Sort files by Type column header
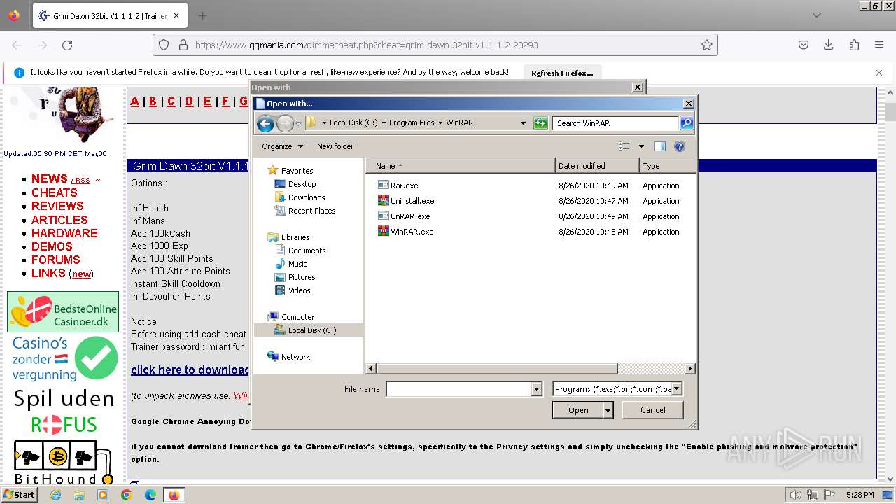This screenshot has height=504, width=896. [x=668, y=166]
